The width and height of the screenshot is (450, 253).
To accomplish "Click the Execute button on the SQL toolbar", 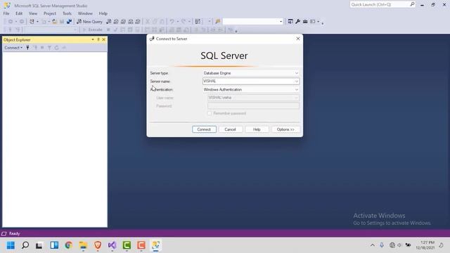I will click(x=92, y=30).
